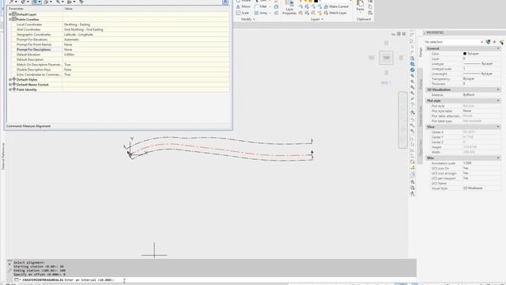Click the Value column header

click(x=146, y=9)
